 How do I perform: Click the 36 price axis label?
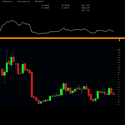[x=119, y=102]
